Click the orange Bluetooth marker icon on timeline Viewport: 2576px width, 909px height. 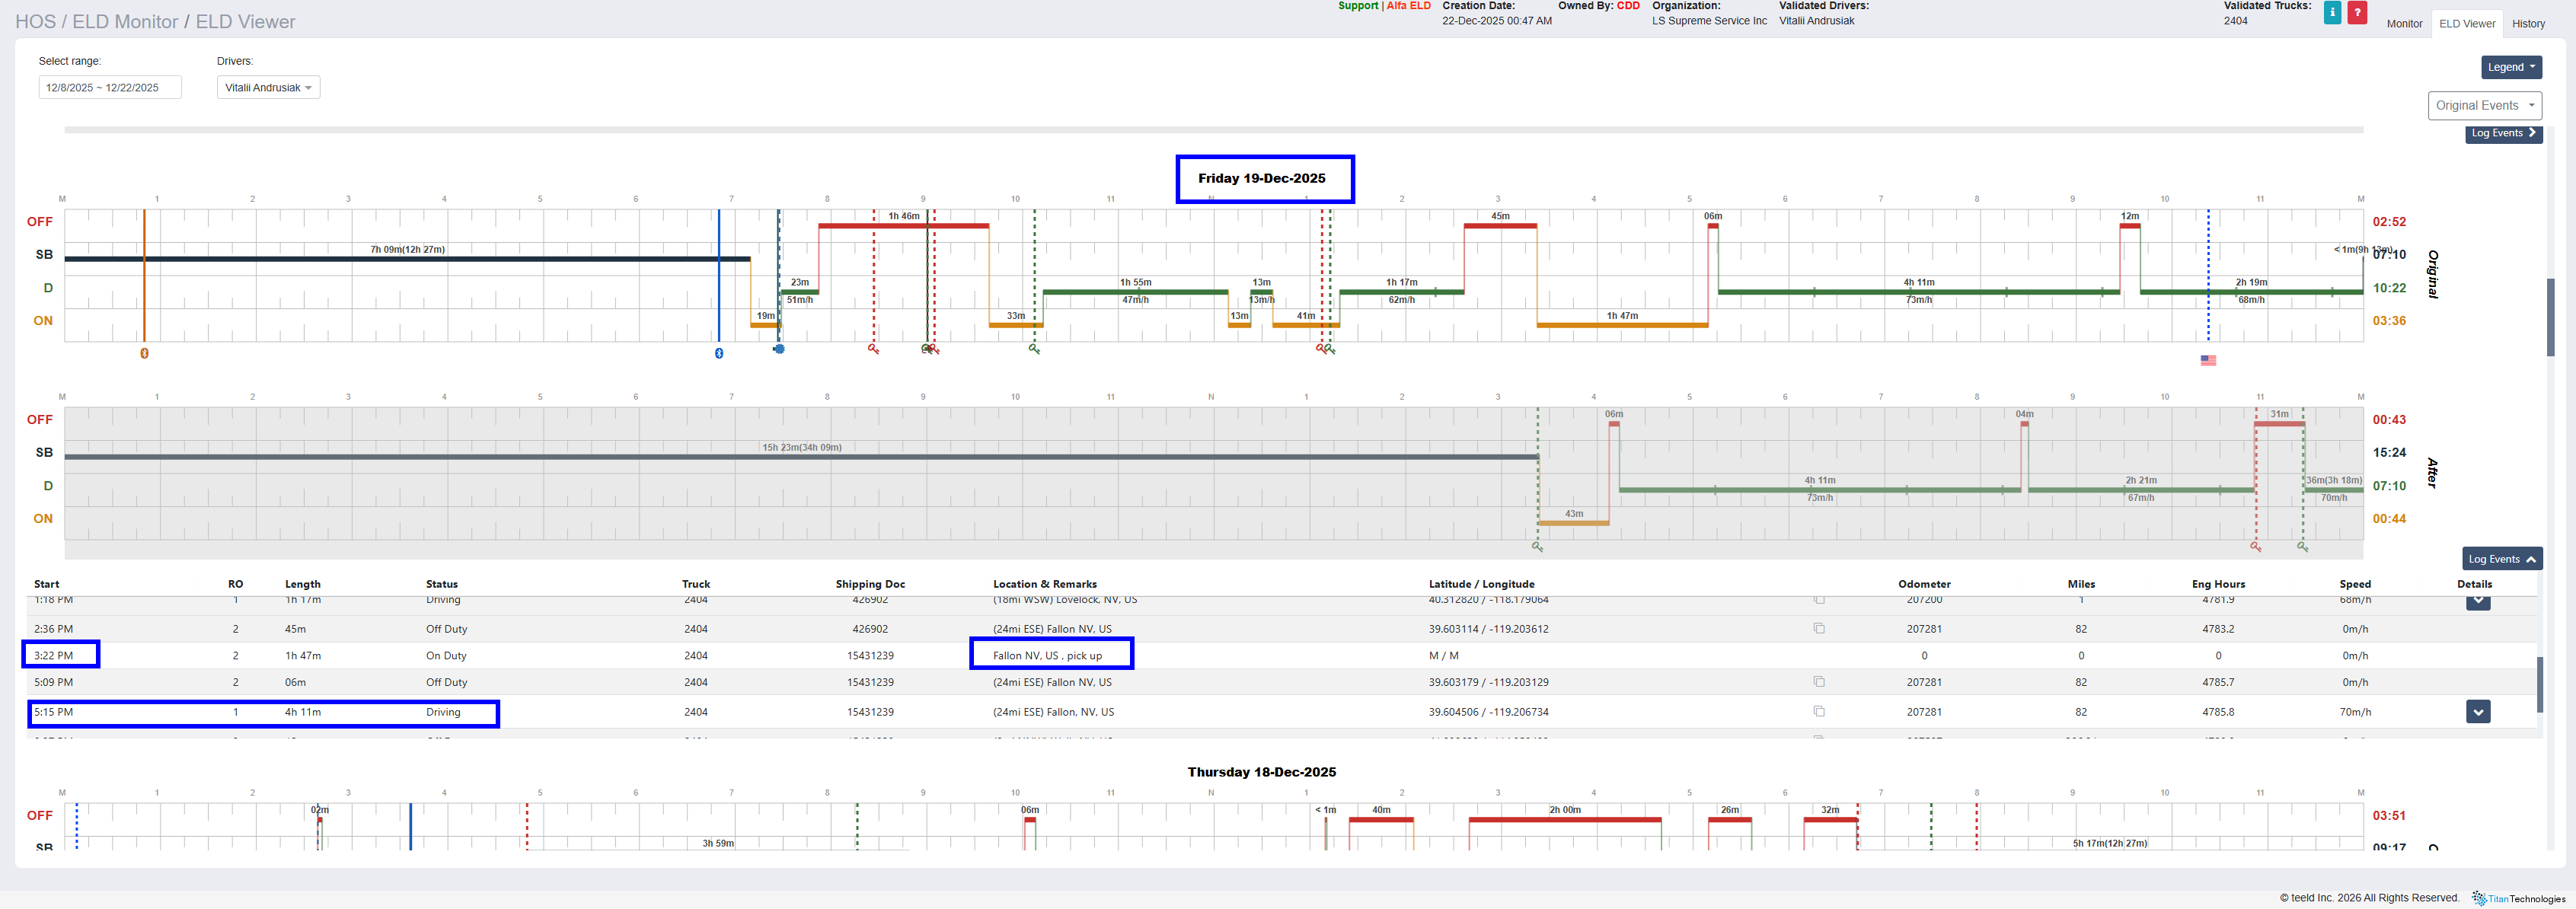point(144,353)
